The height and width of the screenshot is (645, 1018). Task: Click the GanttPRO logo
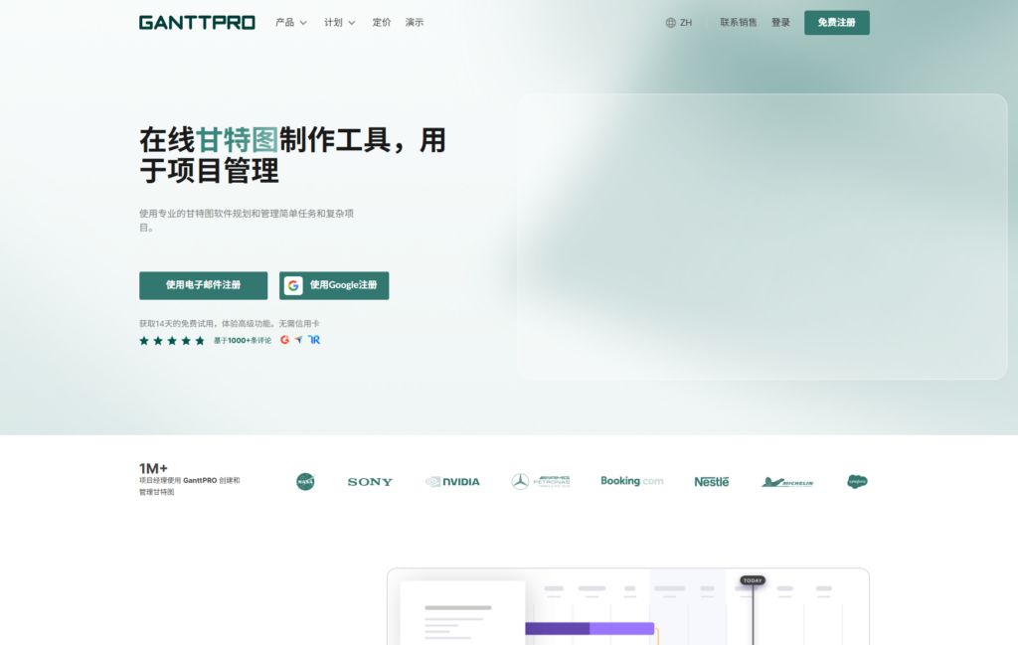pos(197,23)
